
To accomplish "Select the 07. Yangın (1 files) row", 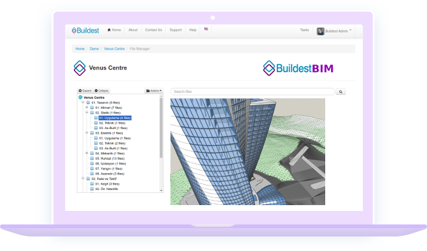I will coord(109,168).
